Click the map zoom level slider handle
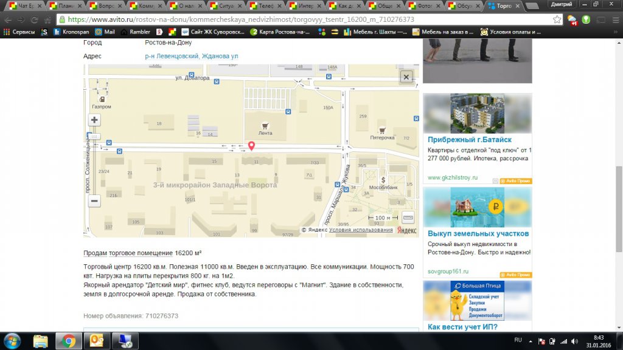 94,136
